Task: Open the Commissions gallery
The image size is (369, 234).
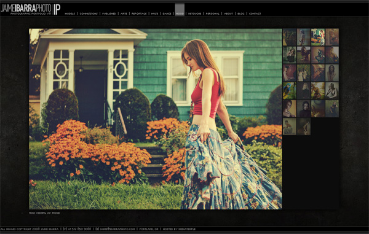Action: click(89, 14)
